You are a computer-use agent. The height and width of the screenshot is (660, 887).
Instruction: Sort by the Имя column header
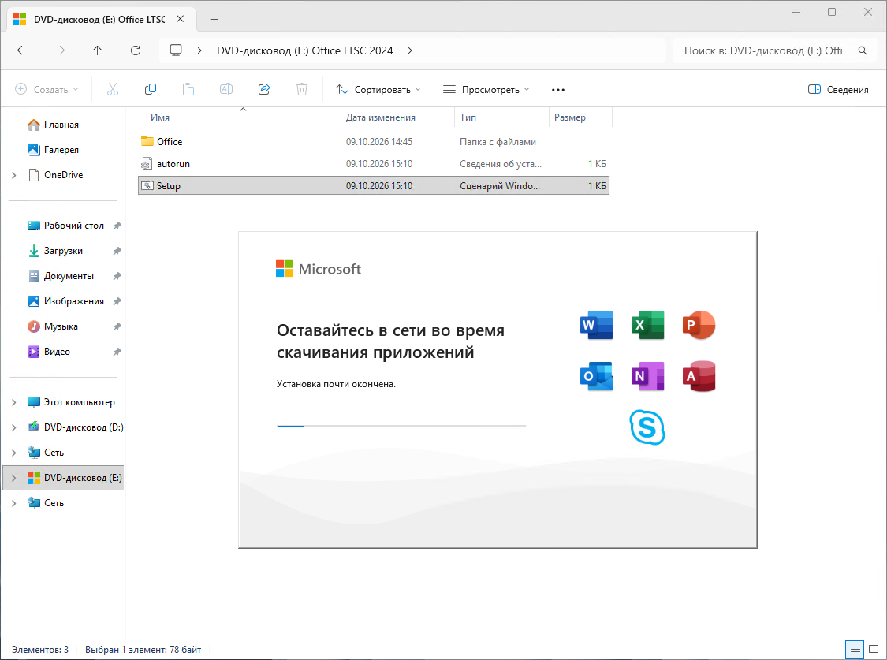pyautogui.click(x=159, y=117)
